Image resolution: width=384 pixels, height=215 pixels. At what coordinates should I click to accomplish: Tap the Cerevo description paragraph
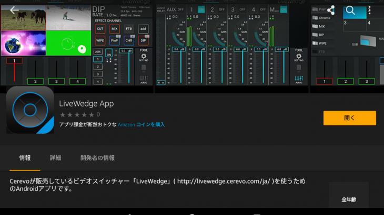click(x=157, y=185)
